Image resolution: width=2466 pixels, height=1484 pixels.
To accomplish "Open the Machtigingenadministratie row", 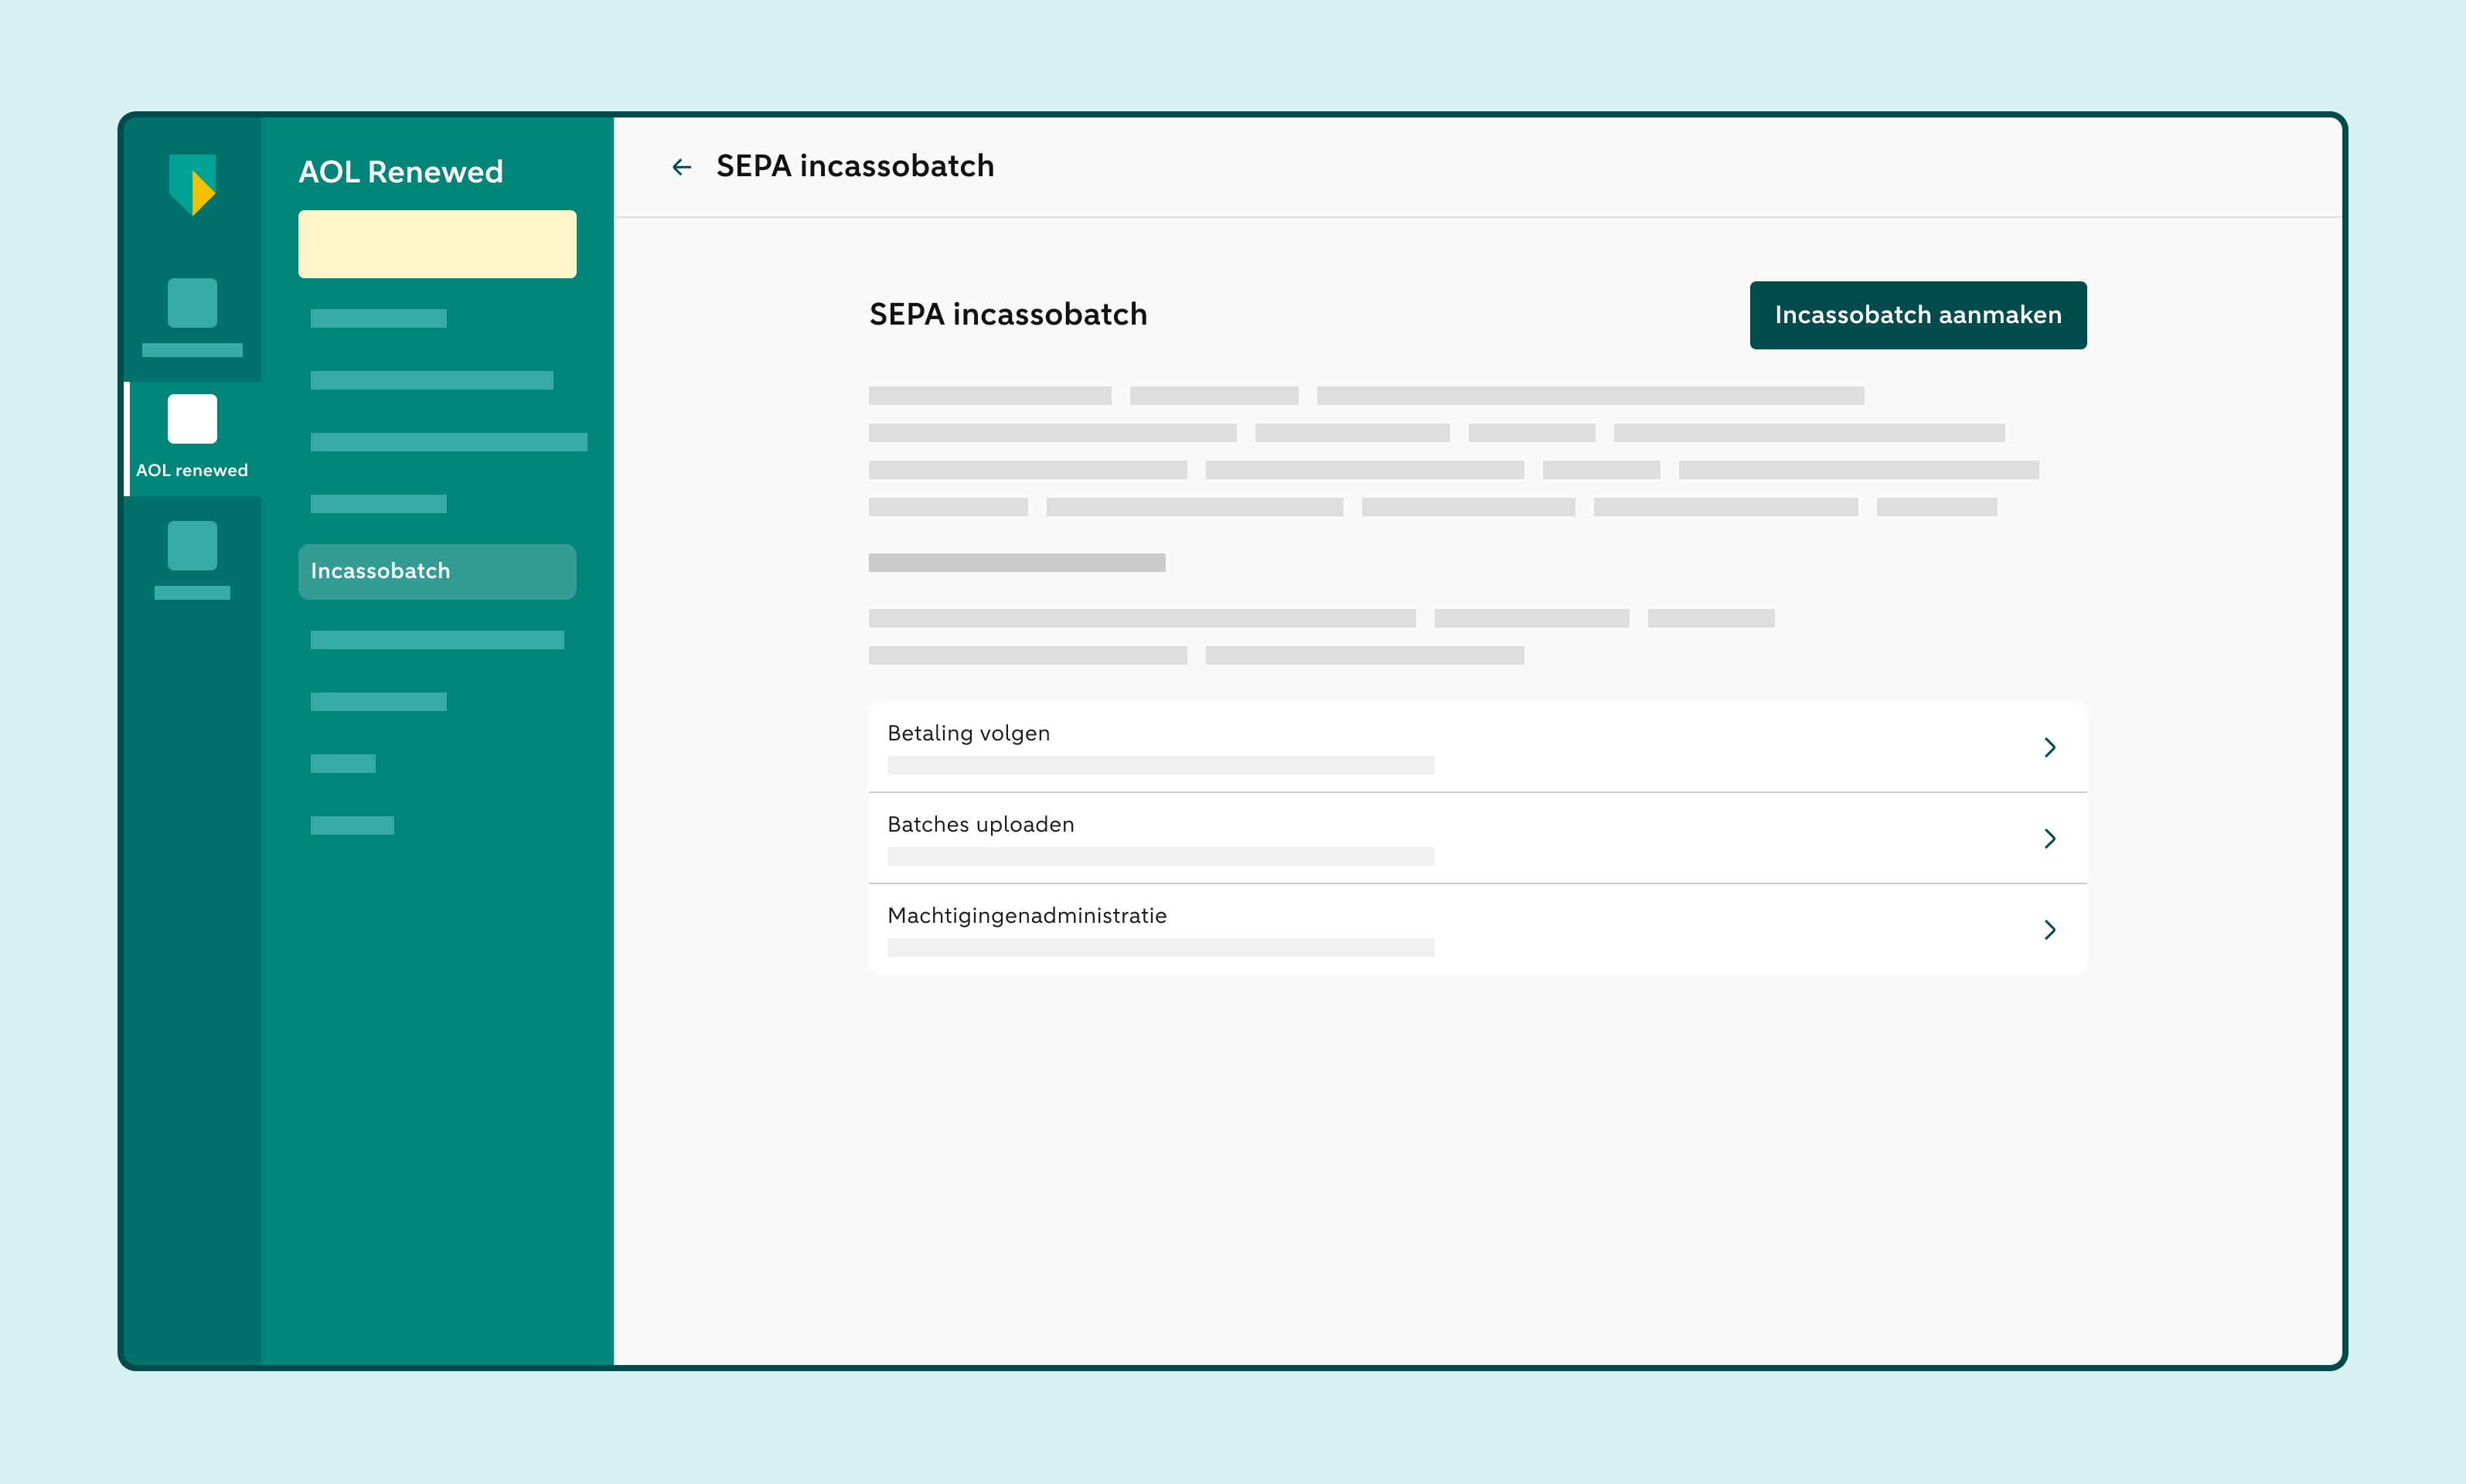I will pos(1477,929).
